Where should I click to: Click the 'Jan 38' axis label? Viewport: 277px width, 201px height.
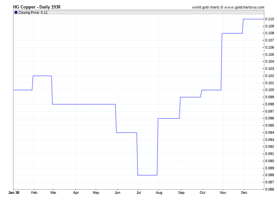coord(14,193)
